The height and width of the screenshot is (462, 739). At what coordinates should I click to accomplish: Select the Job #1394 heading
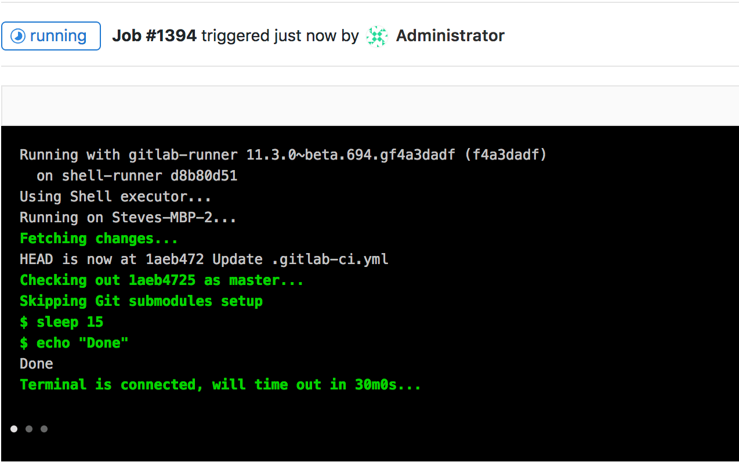click(x=155, y=35)
